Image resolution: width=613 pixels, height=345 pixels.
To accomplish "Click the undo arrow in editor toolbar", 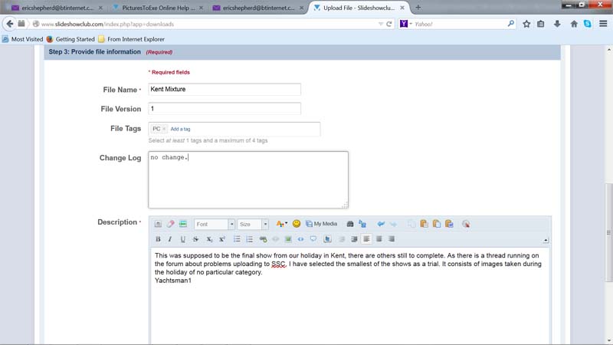I will (x=381, y=224).
